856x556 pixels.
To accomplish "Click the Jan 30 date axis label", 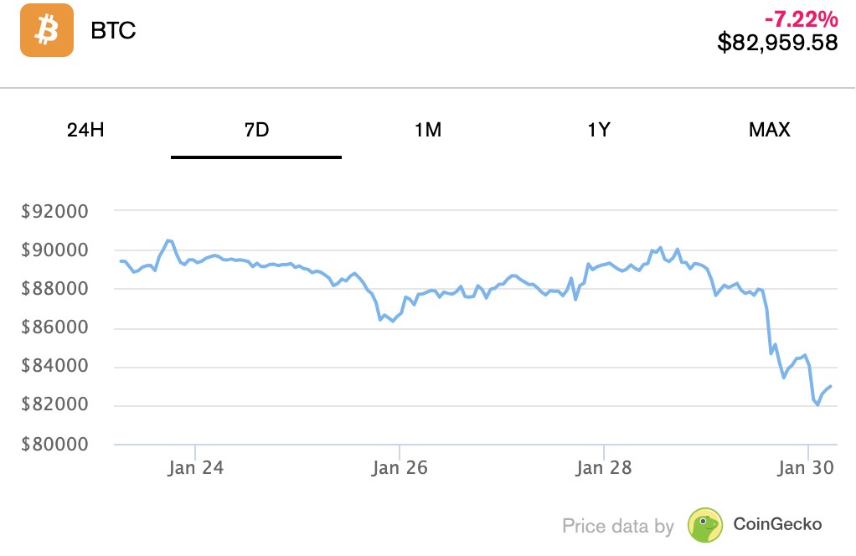I will click(x=807, y=468).
